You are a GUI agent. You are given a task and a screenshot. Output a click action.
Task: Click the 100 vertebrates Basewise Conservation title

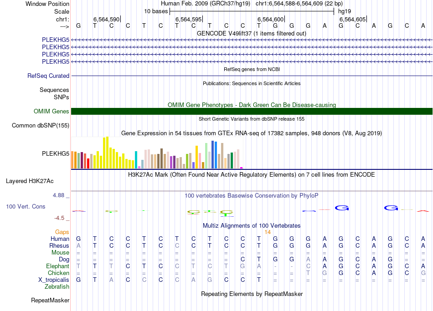point(252,196)
